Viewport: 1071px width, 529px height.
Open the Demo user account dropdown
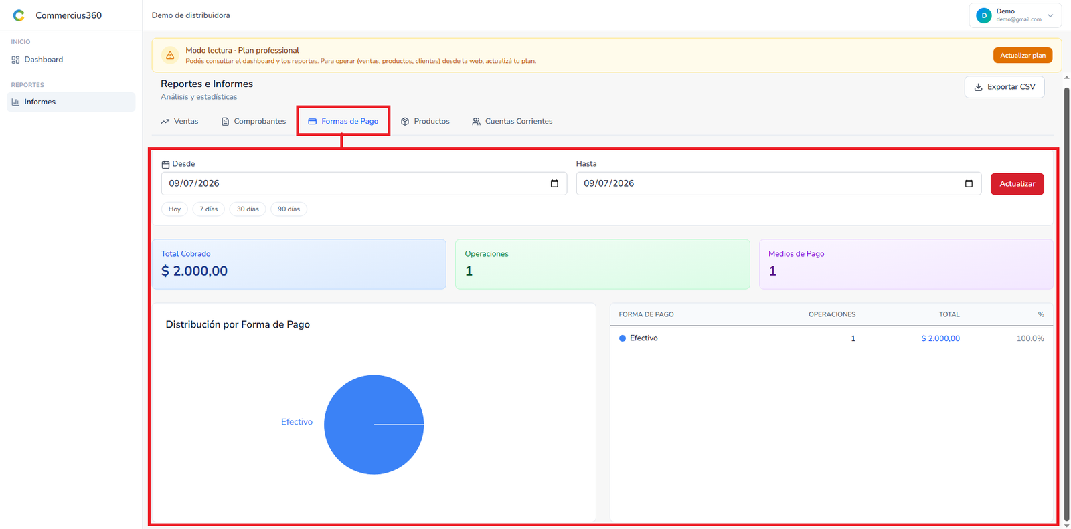(1015, 15)
